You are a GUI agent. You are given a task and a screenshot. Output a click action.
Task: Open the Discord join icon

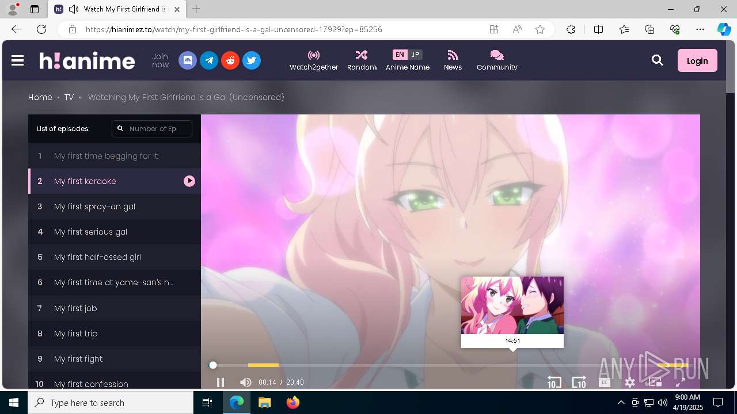(x=188, y=60)
